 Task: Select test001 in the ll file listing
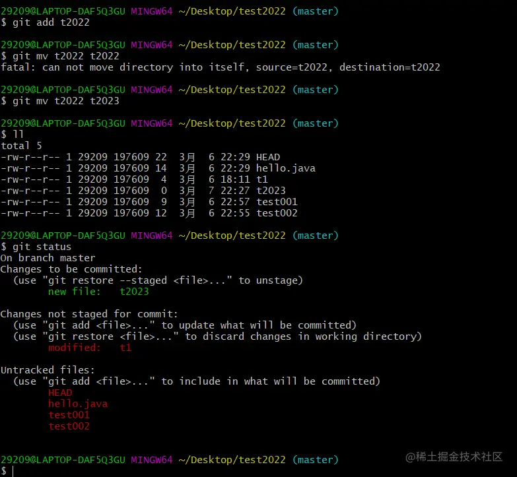[277, 202]
